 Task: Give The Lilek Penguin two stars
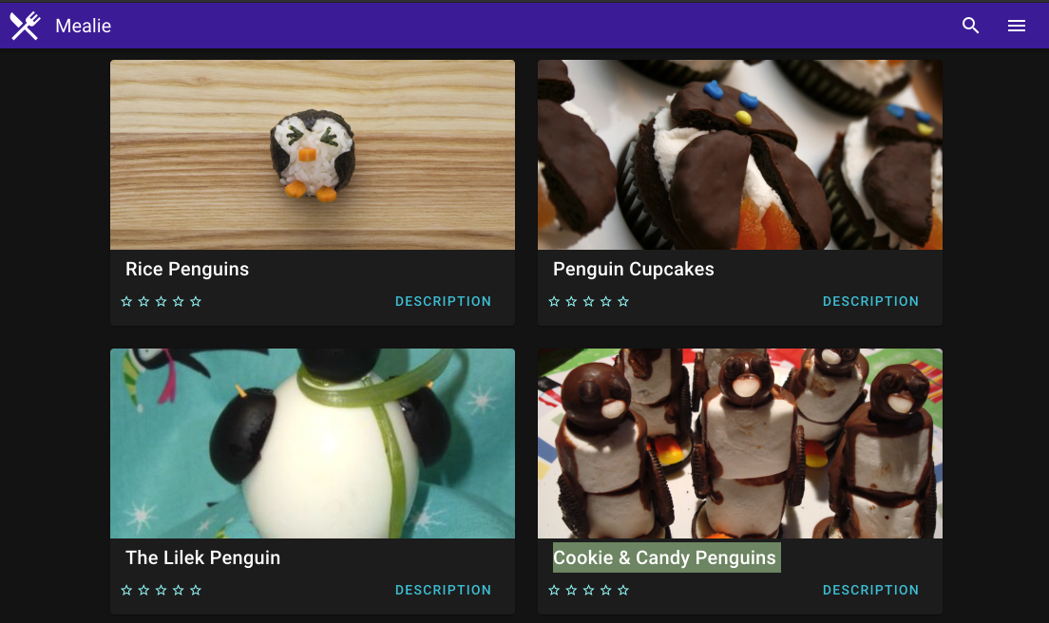(x=143, y=591)
